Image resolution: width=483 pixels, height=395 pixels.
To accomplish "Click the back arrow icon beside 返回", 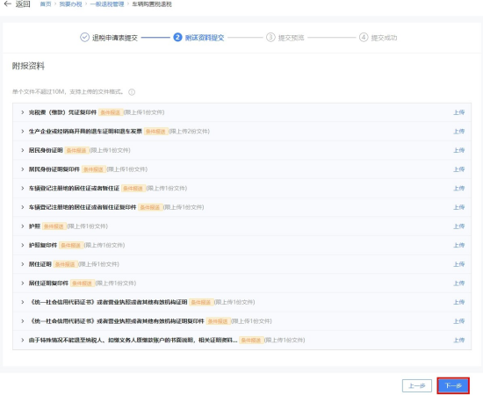I will [x=7, y=4].
